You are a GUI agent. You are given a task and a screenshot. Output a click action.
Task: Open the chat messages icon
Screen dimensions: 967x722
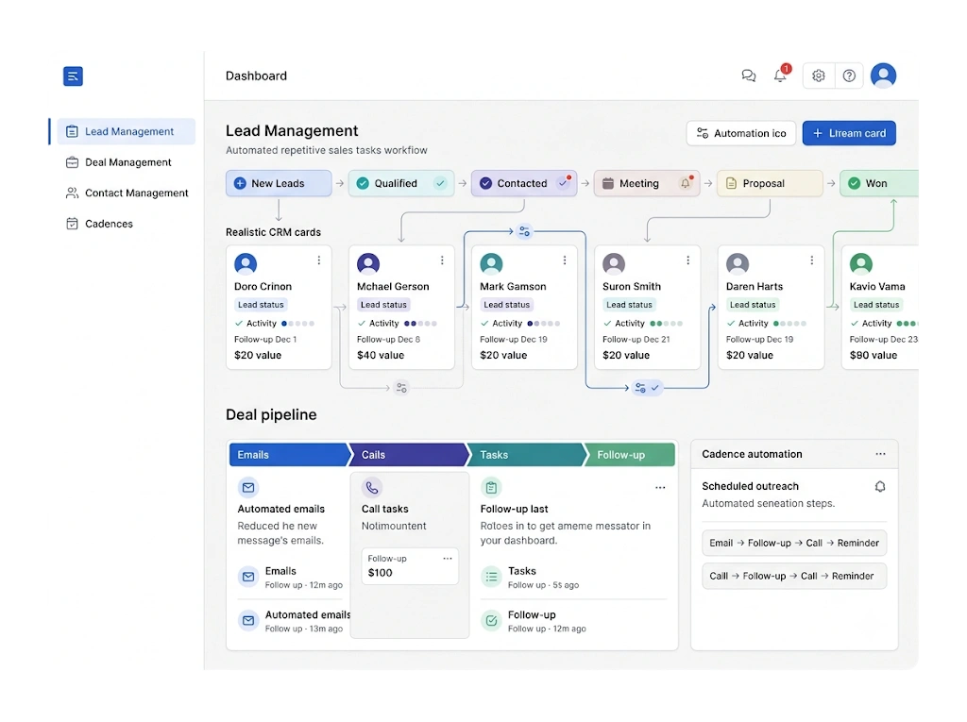click(x=748, y=76)
